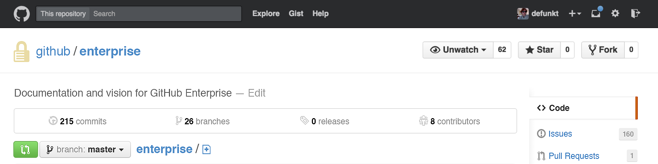The height and width of the screenshot is (164, 658).
Task: Click the private repository lock icon
Action: 21,52
